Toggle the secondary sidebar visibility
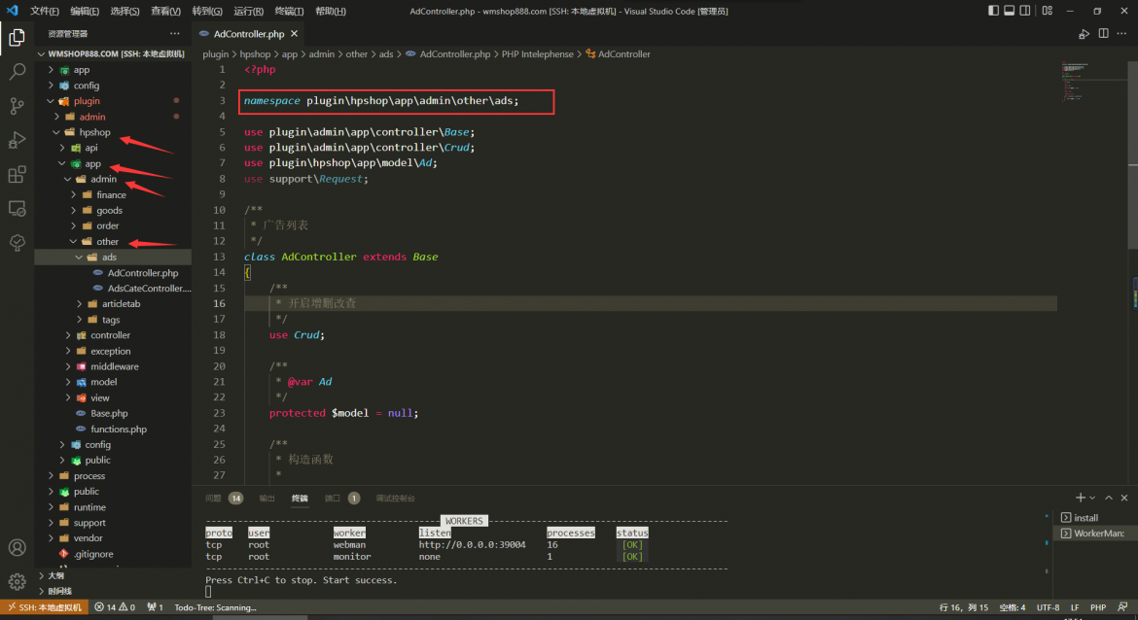The height and width of the screenshot is (620, 1138). point(1025,11)
